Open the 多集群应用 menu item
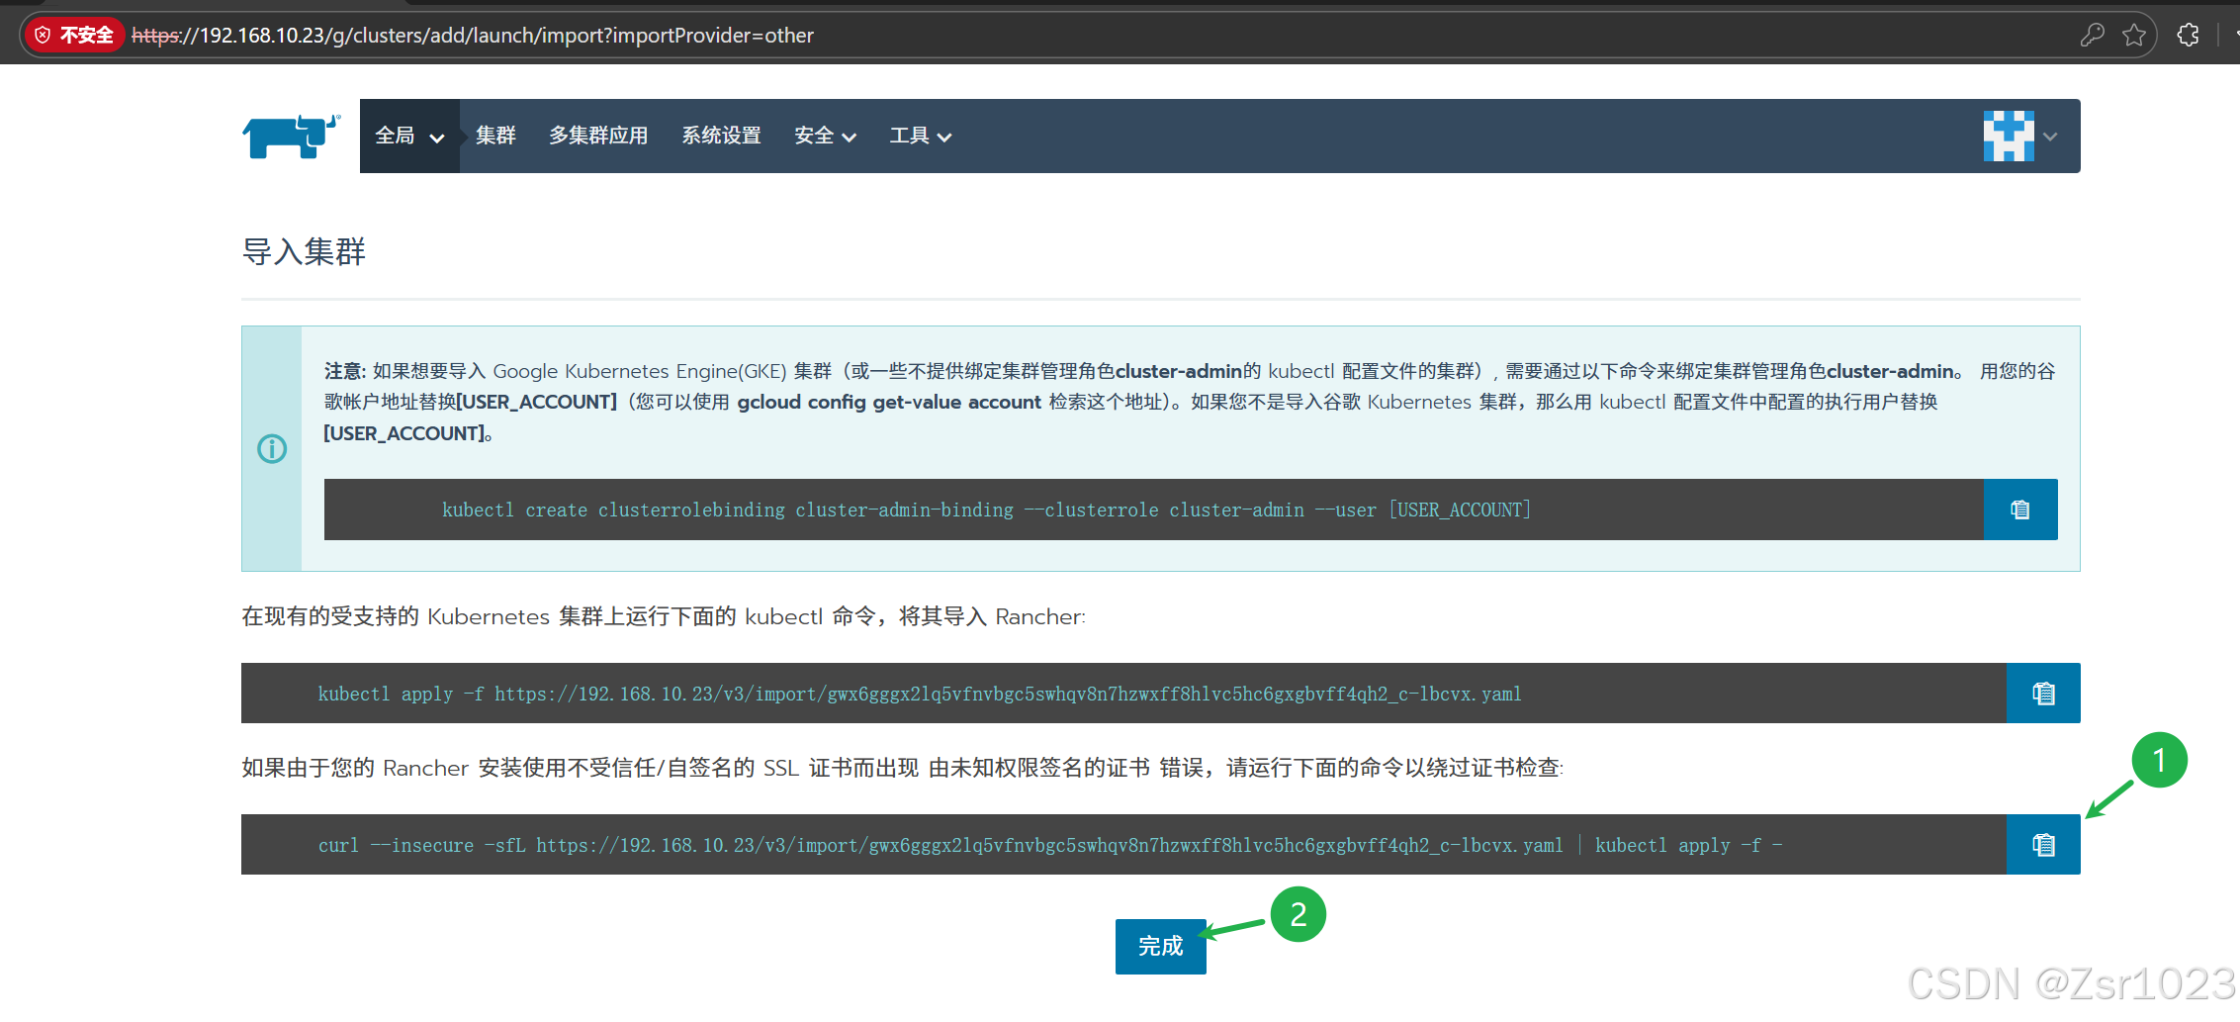This screenshot has height=1022, width=2240. pos(598,136)
